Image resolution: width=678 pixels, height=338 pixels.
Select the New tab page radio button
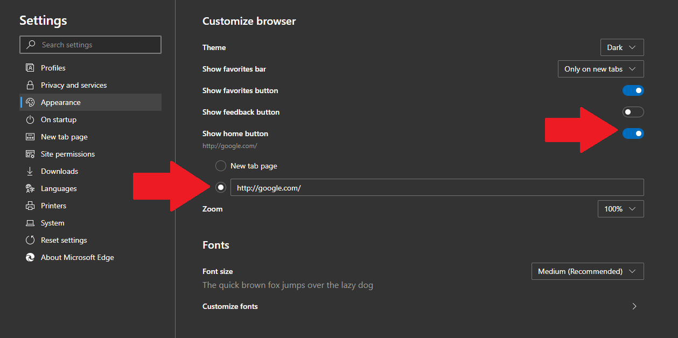221,166
